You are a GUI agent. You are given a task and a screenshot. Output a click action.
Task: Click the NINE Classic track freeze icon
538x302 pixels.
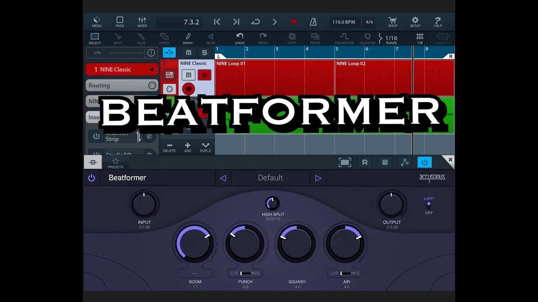tap(169, 89)
